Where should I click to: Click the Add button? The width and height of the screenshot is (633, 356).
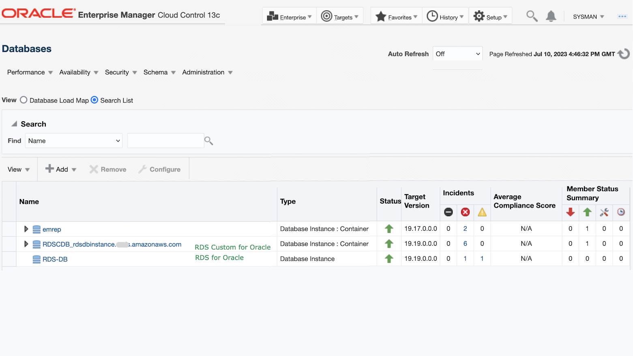(x=61, y=169)
